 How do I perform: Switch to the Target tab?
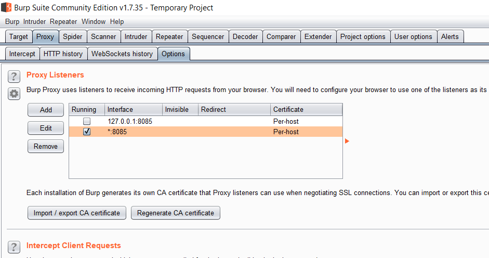click(x=19, y=36)
